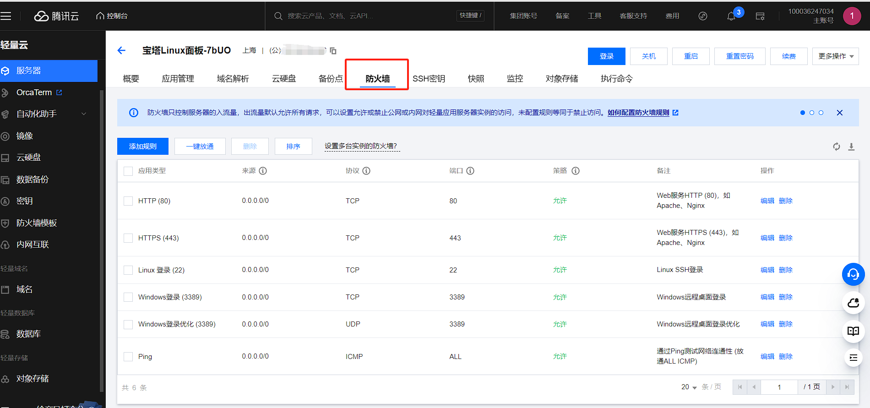Viewport: 870px width, 408px height.
Task: Click the port column info icon
Action: click(470, 171)
